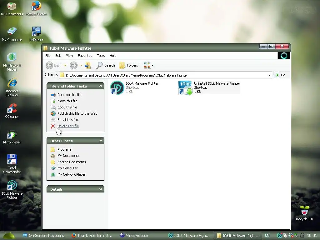
Task: Select the Total Commander desktop icon
Action: [12, 164]
